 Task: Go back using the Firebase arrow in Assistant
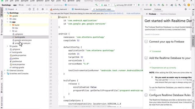click(147, 14)
